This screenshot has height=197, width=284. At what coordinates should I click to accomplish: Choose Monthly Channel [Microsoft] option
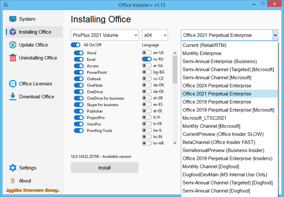pos(229,126)
